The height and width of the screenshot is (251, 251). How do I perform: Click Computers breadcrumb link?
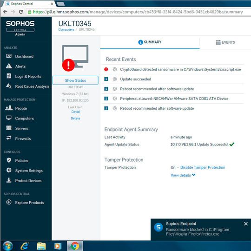pyautogui.click(x=66, y=29)
